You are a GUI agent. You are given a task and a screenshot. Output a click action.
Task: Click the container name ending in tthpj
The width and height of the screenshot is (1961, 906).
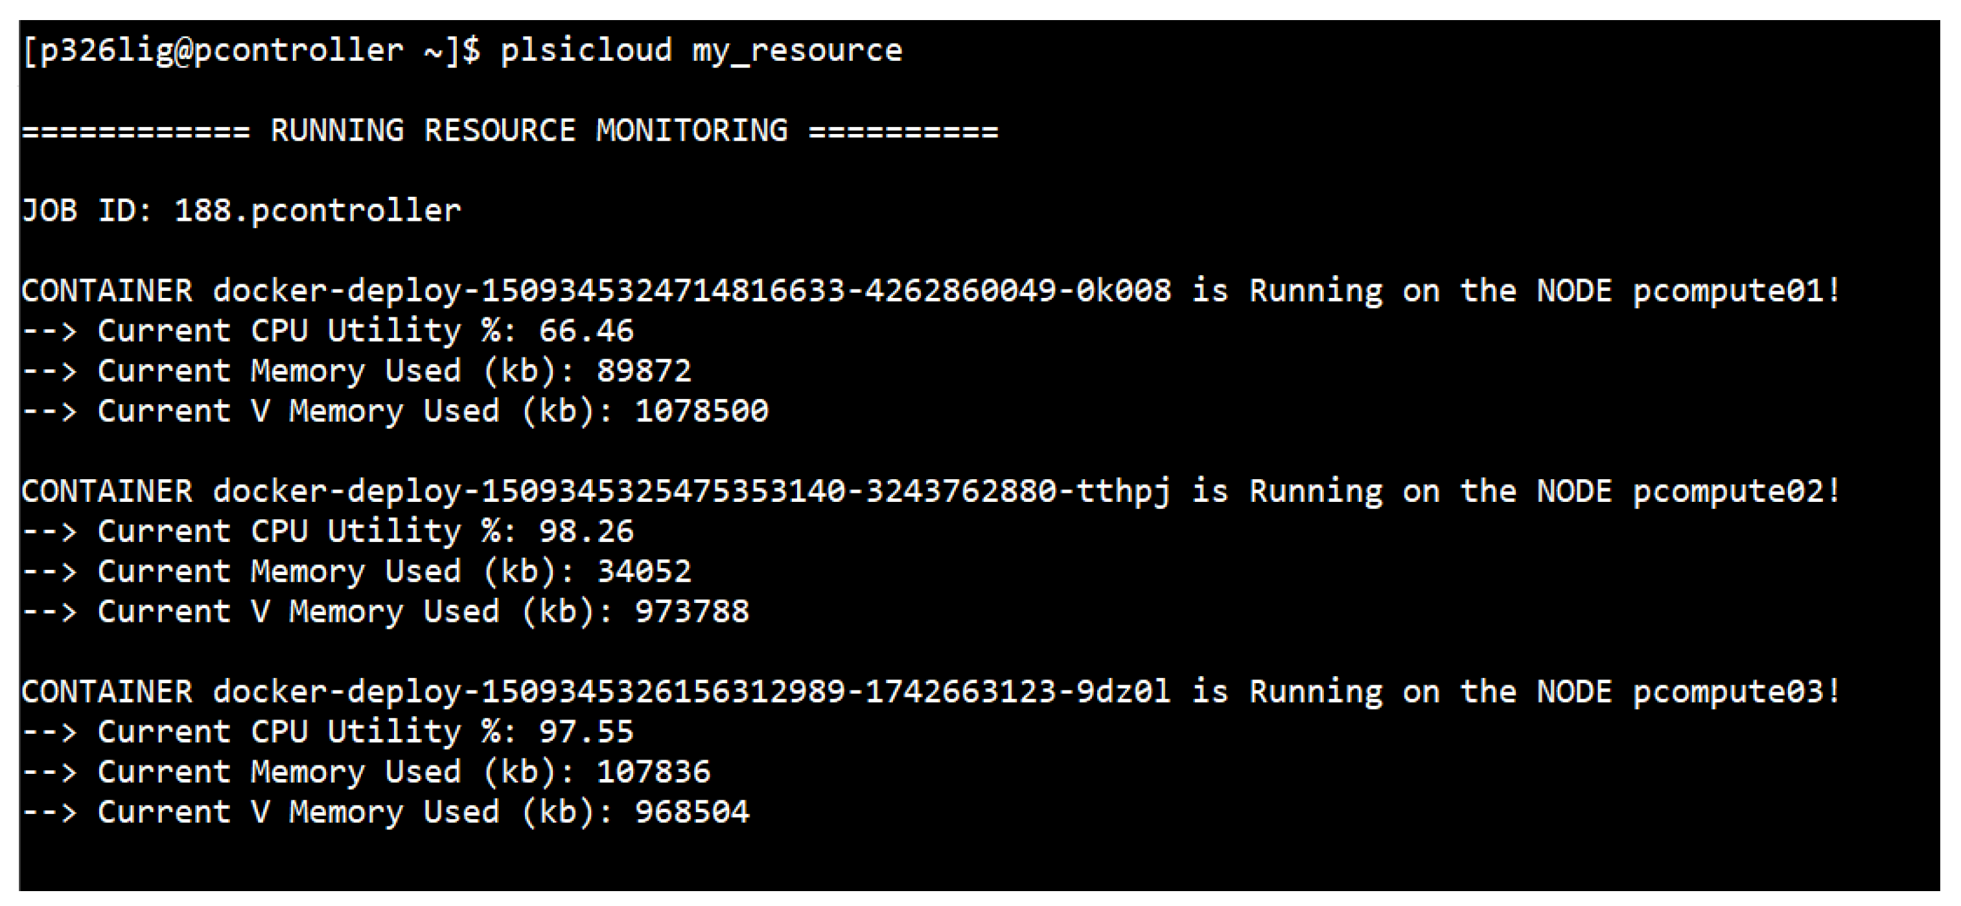click(x=691, y=492)
